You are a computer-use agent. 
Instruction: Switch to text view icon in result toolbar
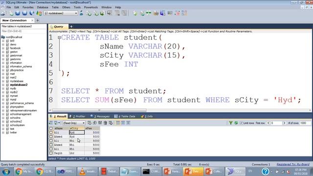click(128, 123)
